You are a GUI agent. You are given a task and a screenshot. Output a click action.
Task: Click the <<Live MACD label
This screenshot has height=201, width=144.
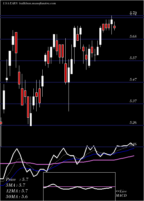click(121, 194)
